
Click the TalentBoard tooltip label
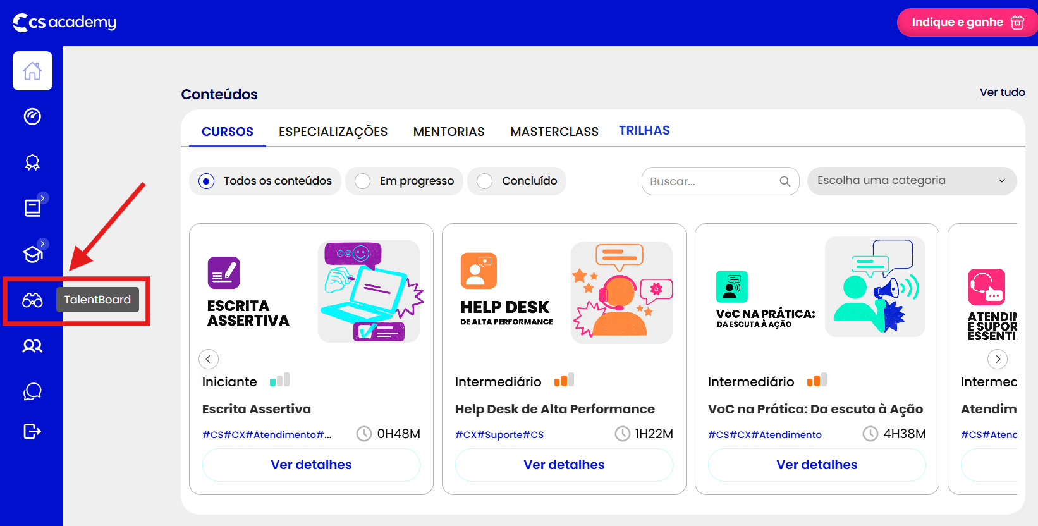97,300
